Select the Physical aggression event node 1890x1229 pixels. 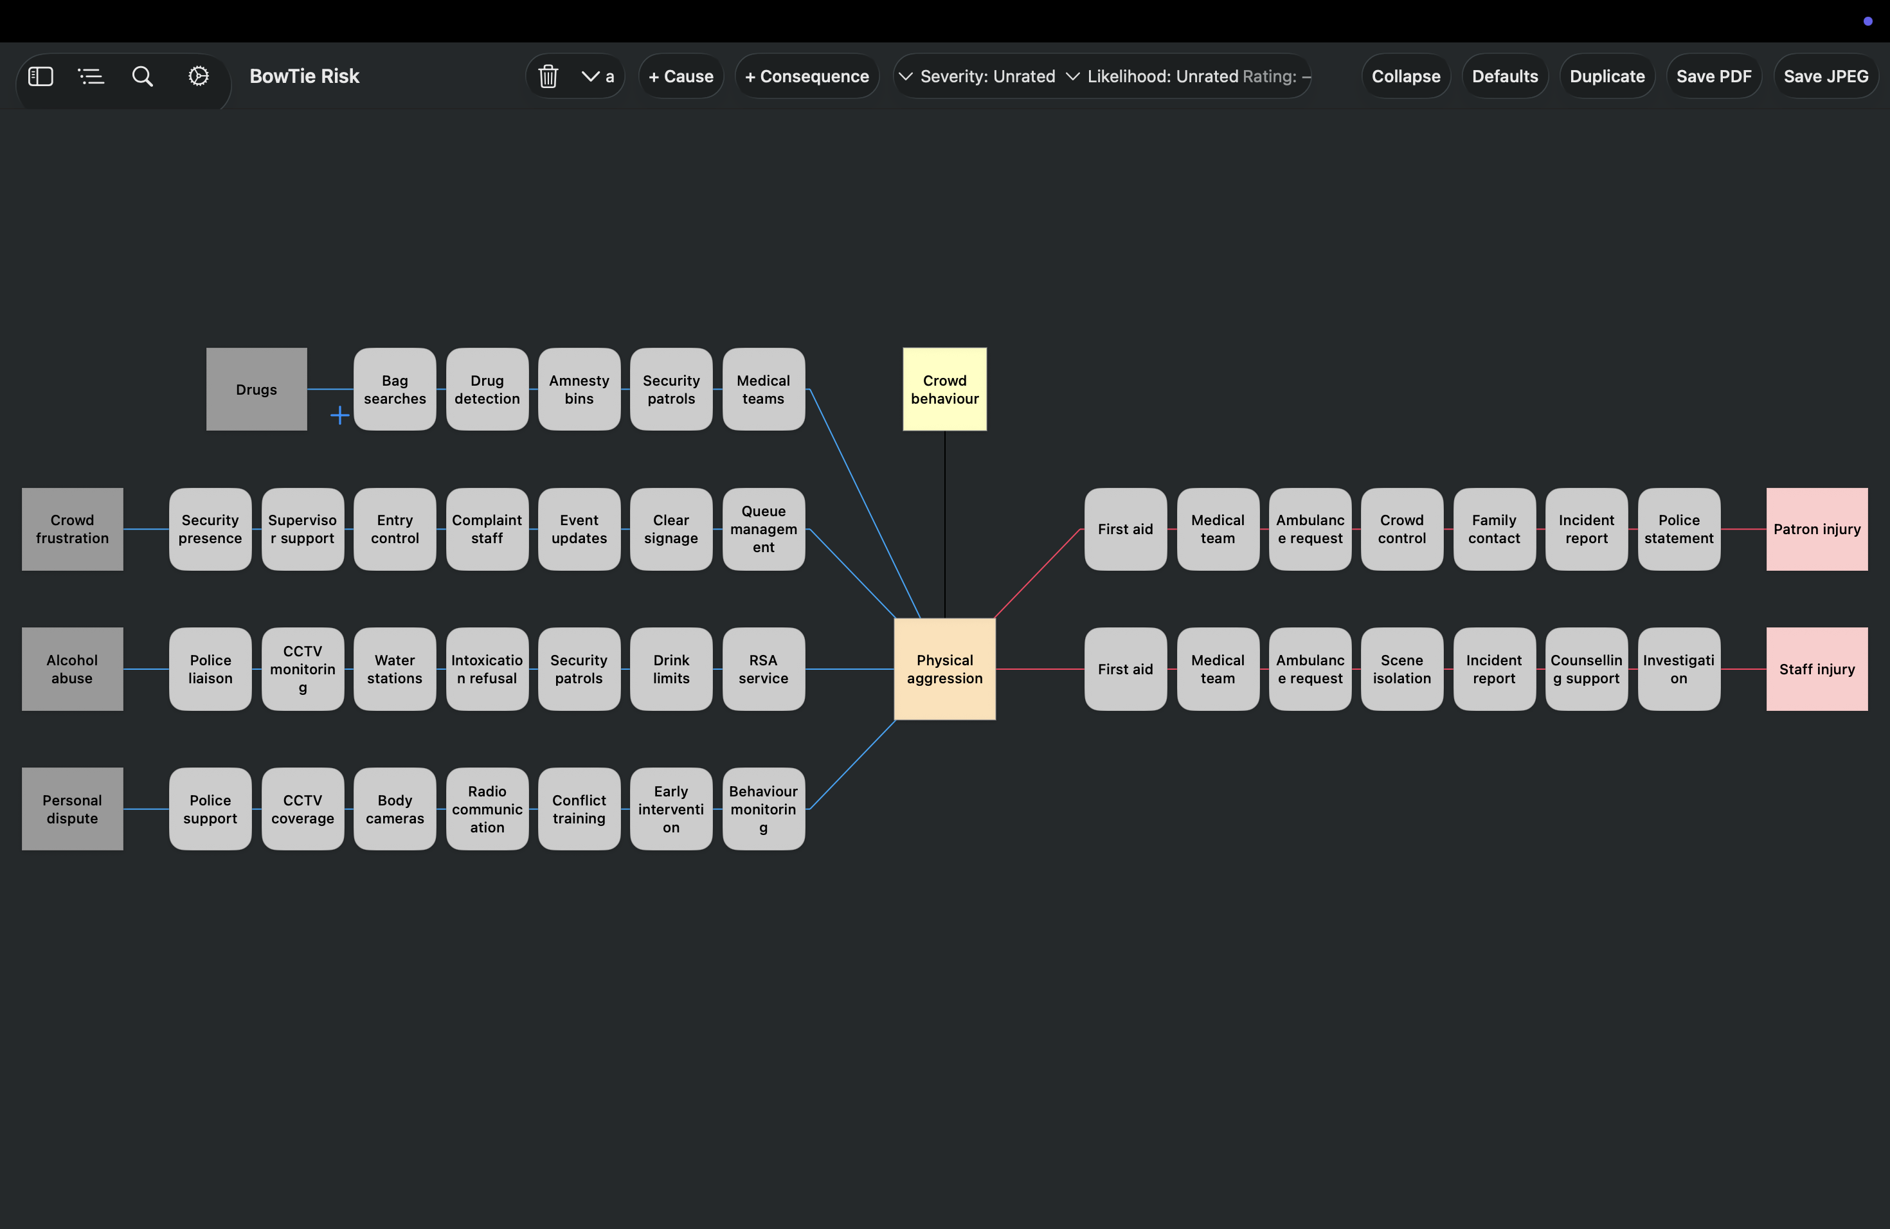coord(944,668)
